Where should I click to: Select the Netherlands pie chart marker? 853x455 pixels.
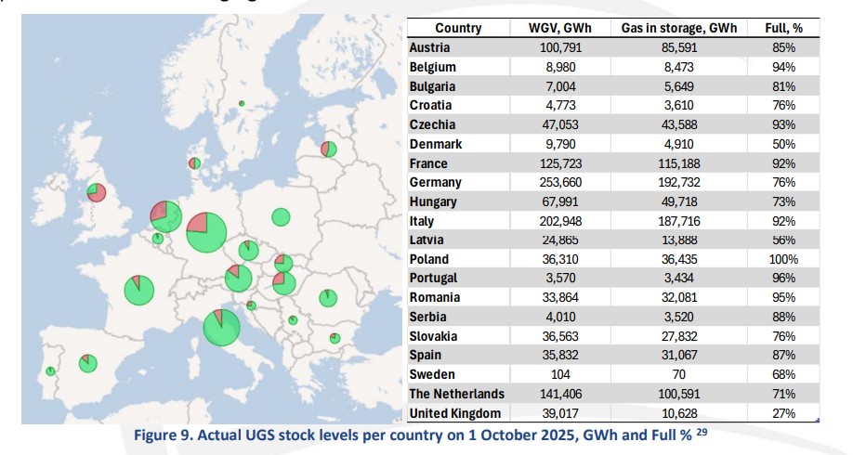point(165,215)
